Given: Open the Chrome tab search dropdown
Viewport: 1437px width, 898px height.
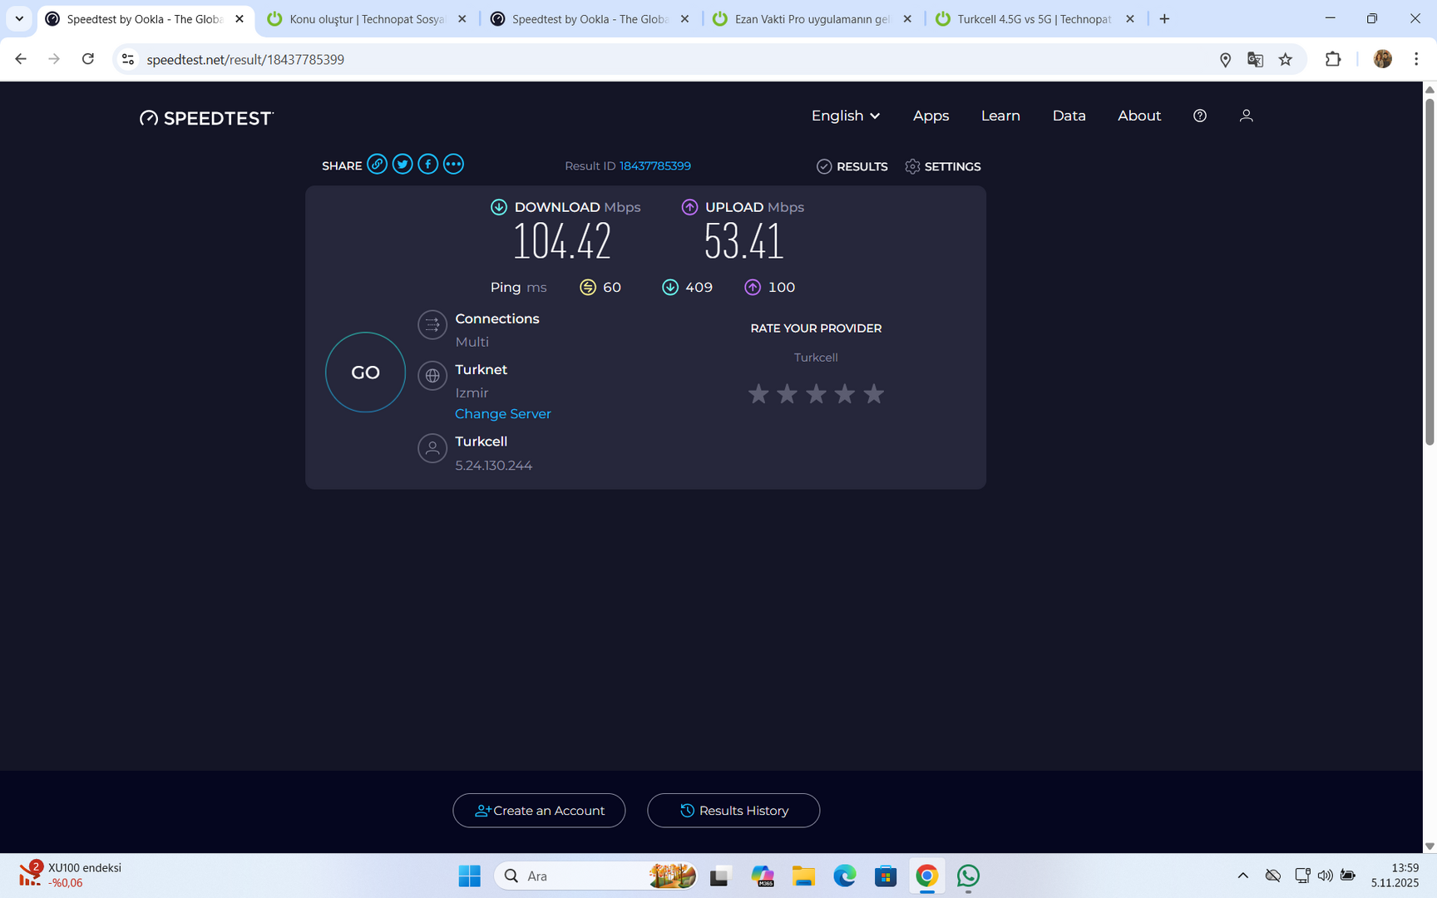Looking at the screenshot, I should (x=19, y=18).
